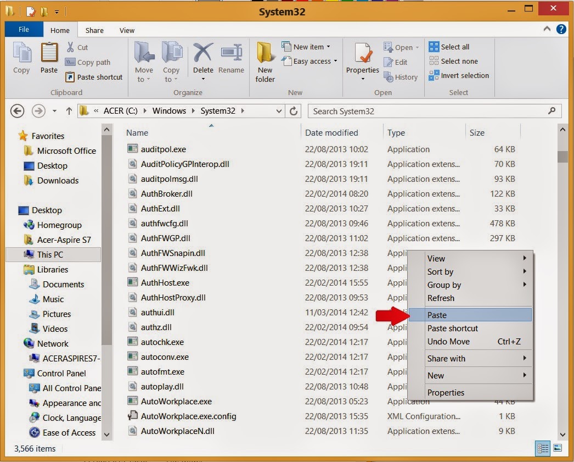Click the file list scrollbar down arrow
The image size is (574, 462).
click(x=562, y=435)
